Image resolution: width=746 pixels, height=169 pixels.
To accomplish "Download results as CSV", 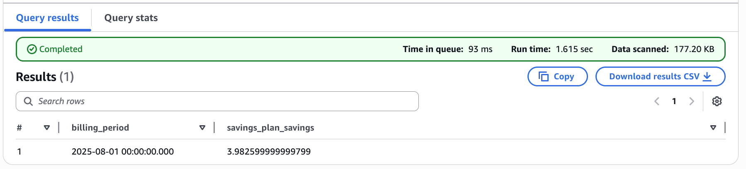I will pyautogui.click(x=660, y=76).
